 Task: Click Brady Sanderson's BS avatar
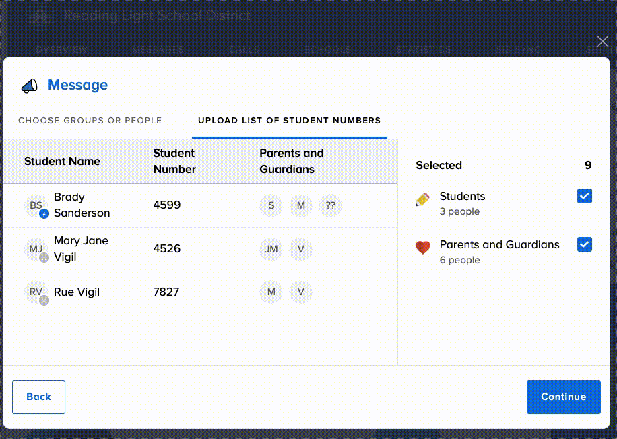point(36,205)
